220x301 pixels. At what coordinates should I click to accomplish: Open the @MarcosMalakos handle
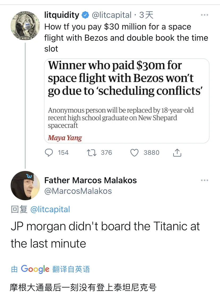click(78, 191)
